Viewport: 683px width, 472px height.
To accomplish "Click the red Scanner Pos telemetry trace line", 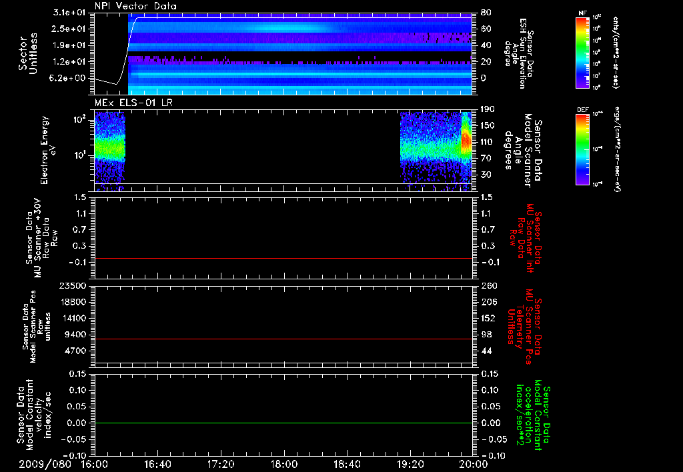I will [x=283, y=339].
